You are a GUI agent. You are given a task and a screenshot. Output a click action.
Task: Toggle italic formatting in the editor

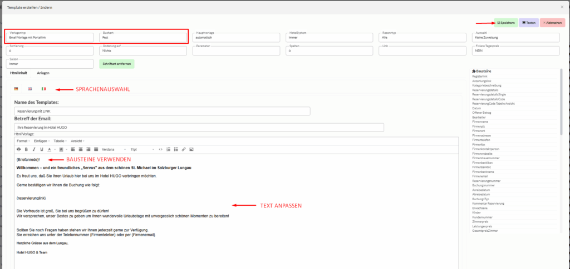(x=34, y=149)
